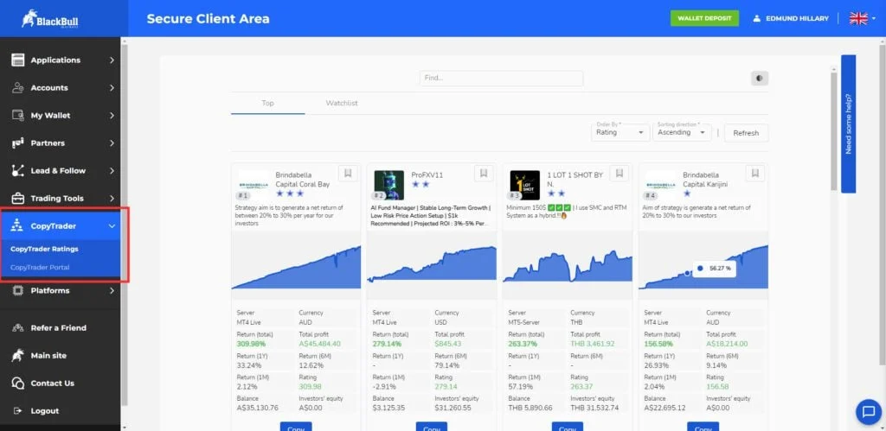The image size is (886, 431).
Task: Expand the My Wallet chevron
Action: coord(112,115)
